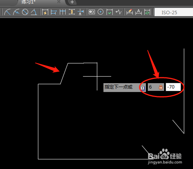Viewport: 193px width, 169px height.
Task: Click the angle input field showing -70
Action: click(x=173, y=87)
